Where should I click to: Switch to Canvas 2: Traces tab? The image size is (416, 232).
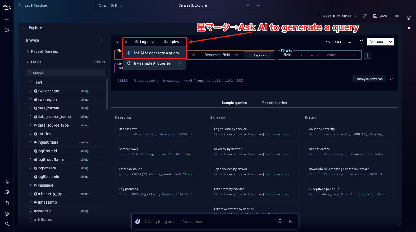point(134,5)
